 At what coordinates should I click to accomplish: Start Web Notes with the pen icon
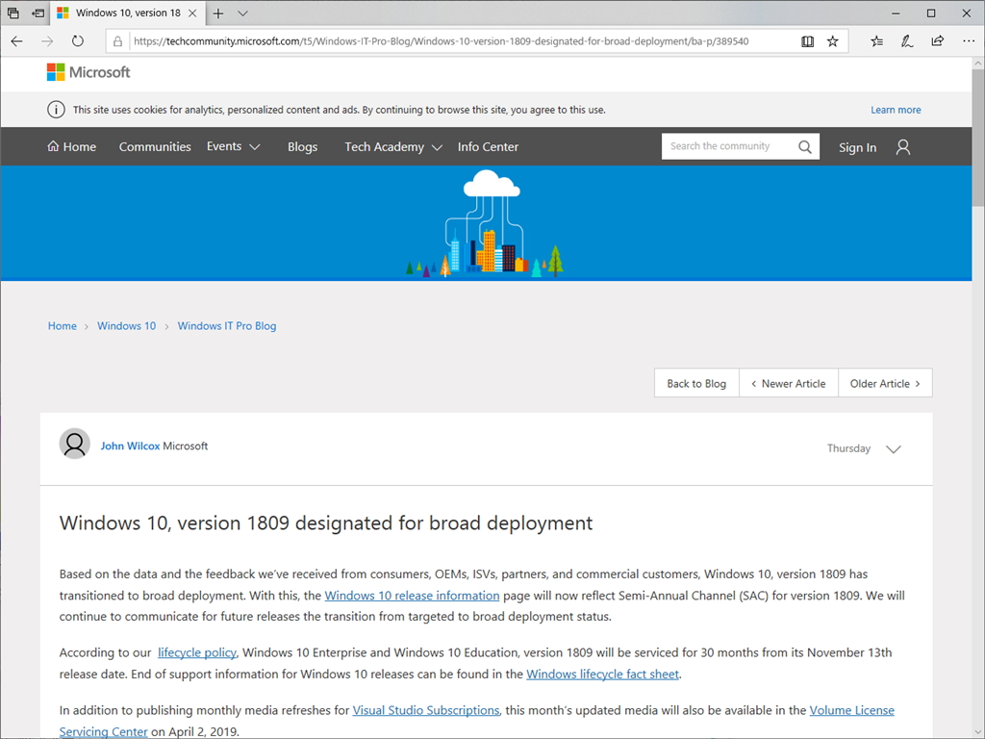click(906, 41)
